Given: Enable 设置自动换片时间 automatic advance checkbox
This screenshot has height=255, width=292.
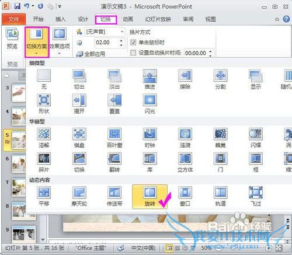Looking at the screenshot, I should coord(133,53).
